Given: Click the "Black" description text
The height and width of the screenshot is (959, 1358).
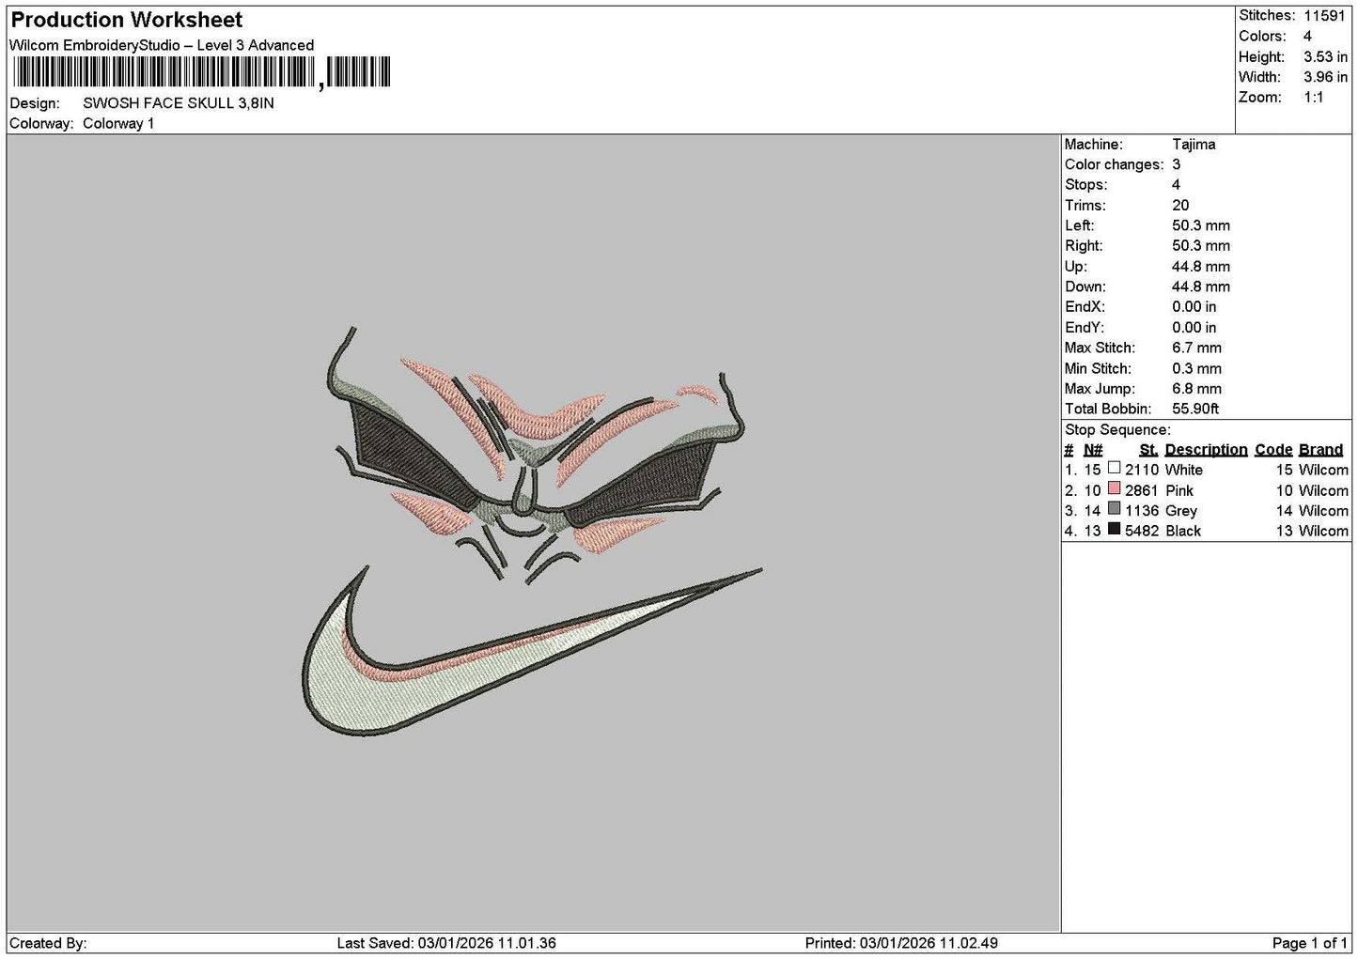Looking at the screenshot, I should 1182,532.
